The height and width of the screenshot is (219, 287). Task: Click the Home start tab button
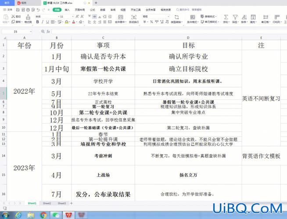click(7, 3)
